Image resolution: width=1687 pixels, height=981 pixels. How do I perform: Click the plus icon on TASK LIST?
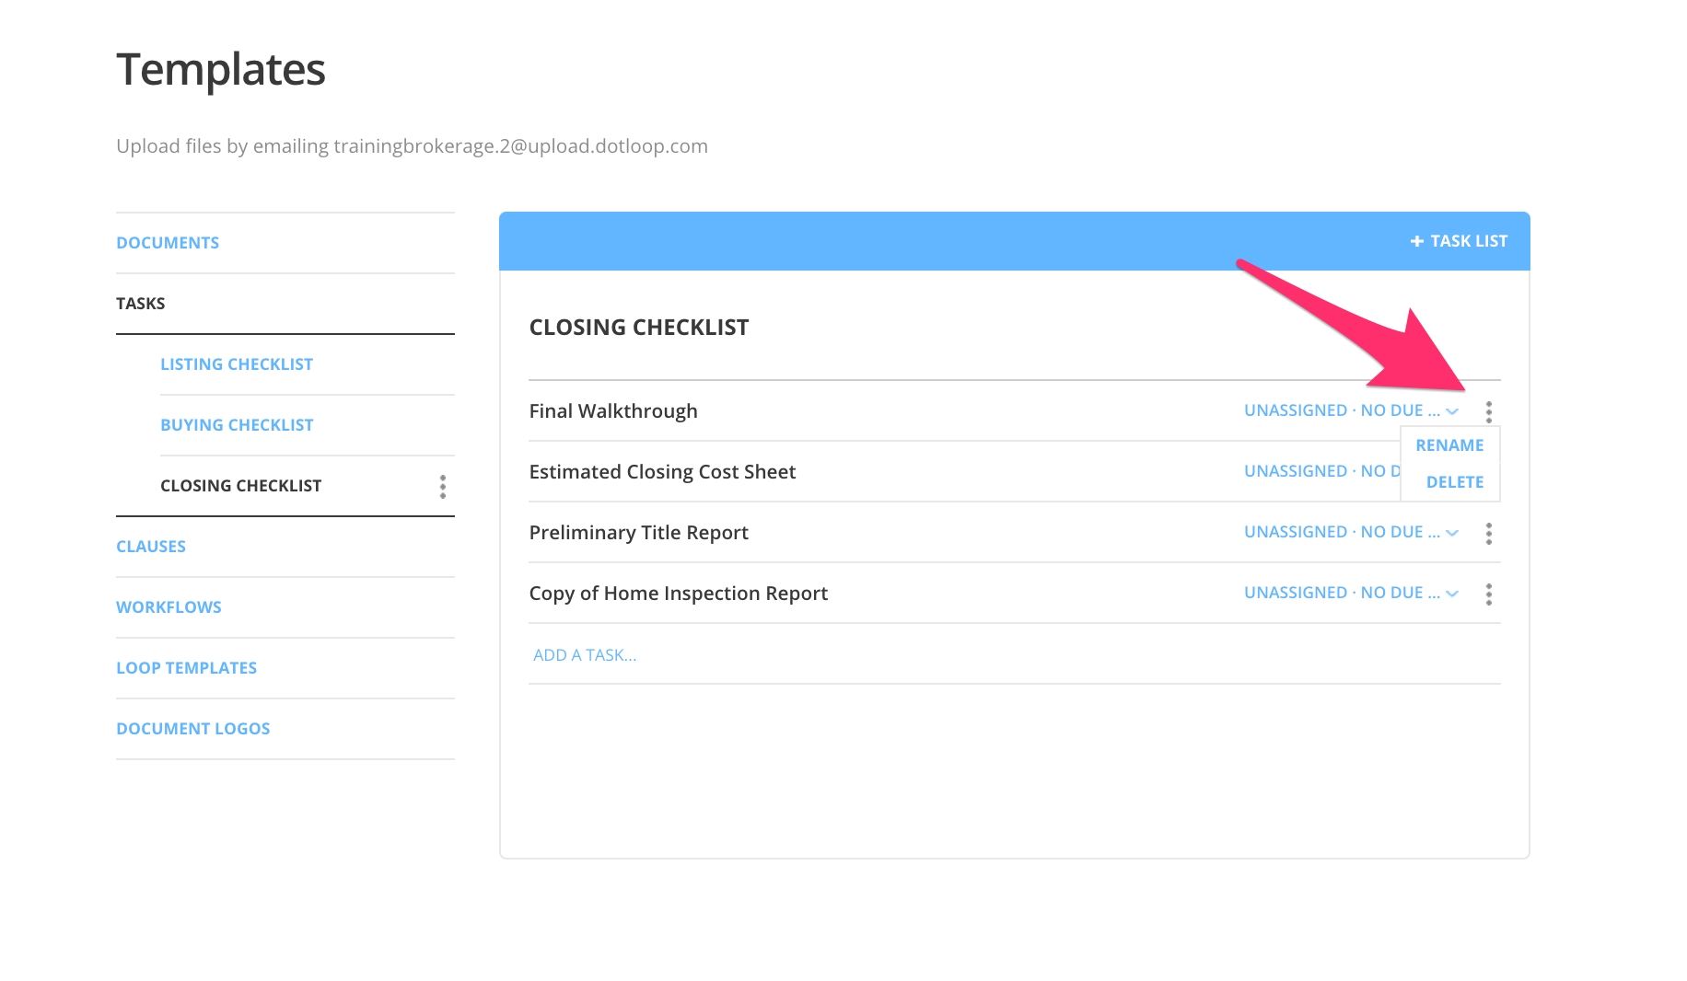point(1414,240)
